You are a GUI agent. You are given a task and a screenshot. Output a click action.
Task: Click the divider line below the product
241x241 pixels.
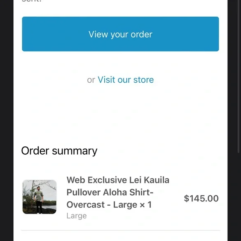[x=120, y=230]
